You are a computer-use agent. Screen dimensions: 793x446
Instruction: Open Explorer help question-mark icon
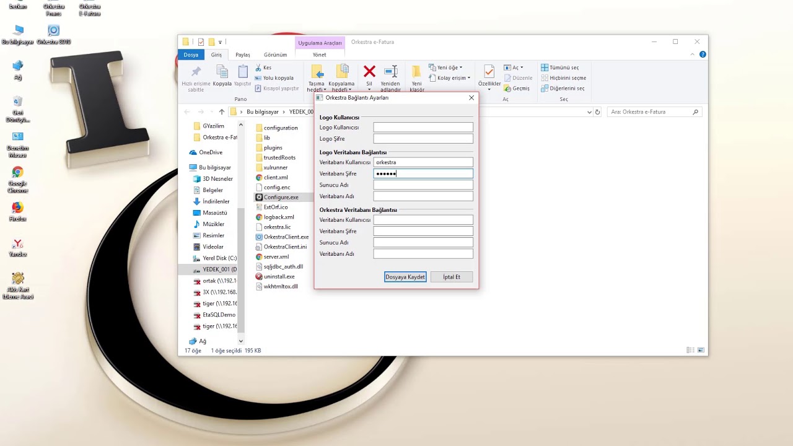pyautogui.click(x=703, y=55)
